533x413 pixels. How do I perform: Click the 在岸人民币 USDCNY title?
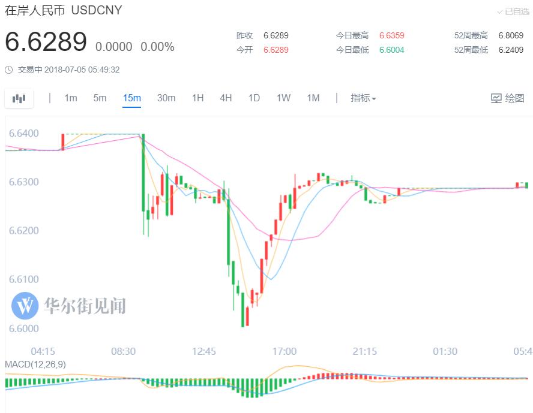coord(64,11)
